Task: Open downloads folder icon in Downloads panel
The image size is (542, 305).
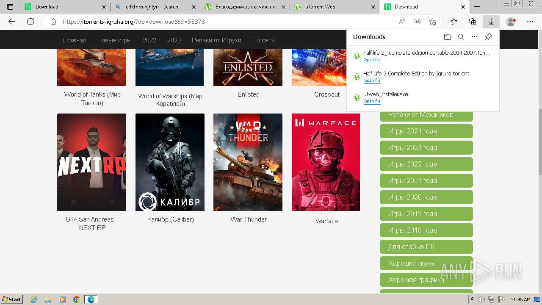Action: (x=448, y=37)
